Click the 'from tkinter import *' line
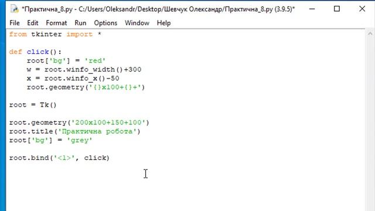The image size is (375, 211). click(55, 34)
